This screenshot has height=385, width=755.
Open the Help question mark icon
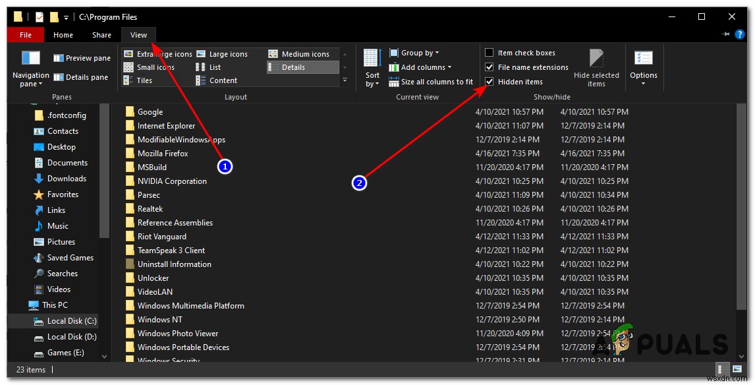coord(740,34)
